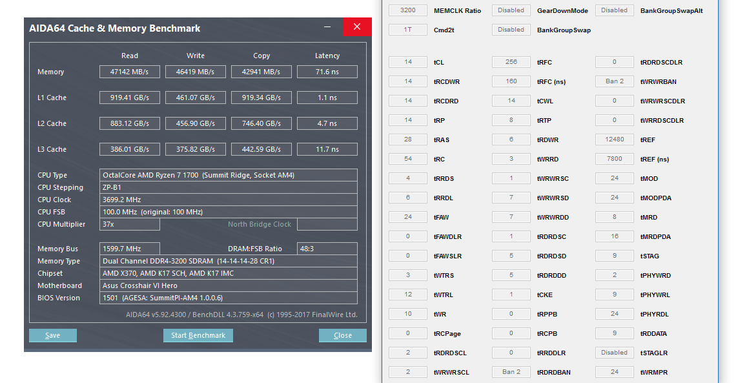Click the AIDA64 version text line
Image resolution: width=738 pixels, height=383 pixels.
(241, 315)
